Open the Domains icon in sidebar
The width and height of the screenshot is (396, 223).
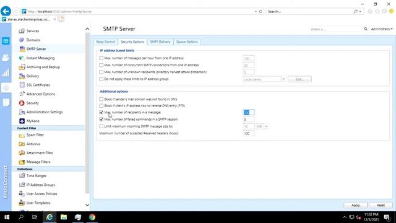(22, 40)
